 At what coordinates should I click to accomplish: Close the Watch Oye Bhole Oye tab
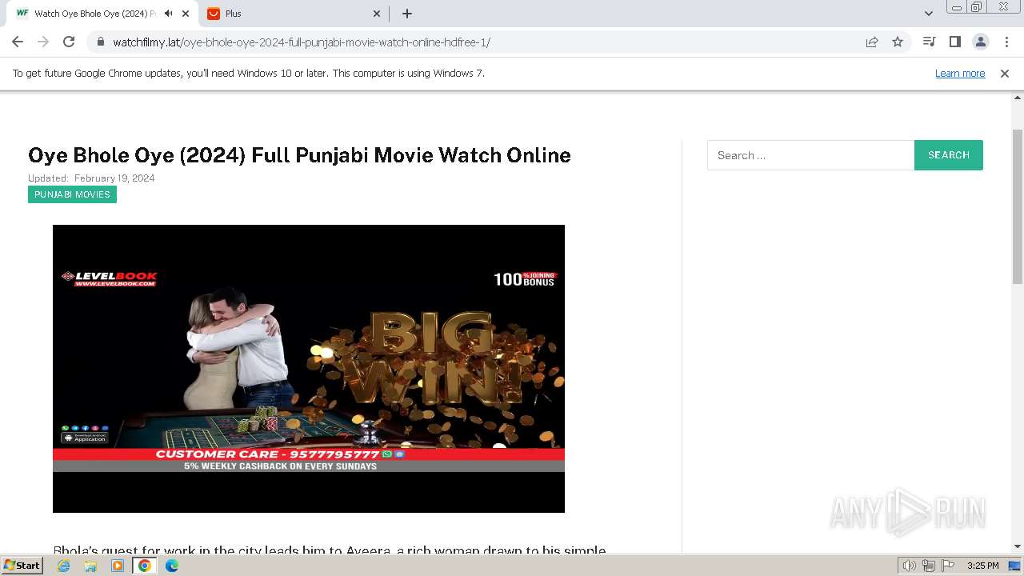186,14
